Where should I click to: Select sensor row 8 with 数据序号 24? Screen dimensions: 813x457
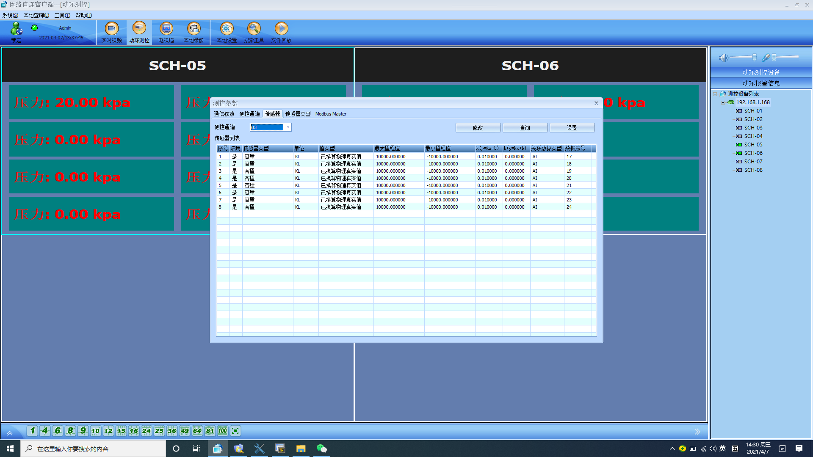[406, 207]
